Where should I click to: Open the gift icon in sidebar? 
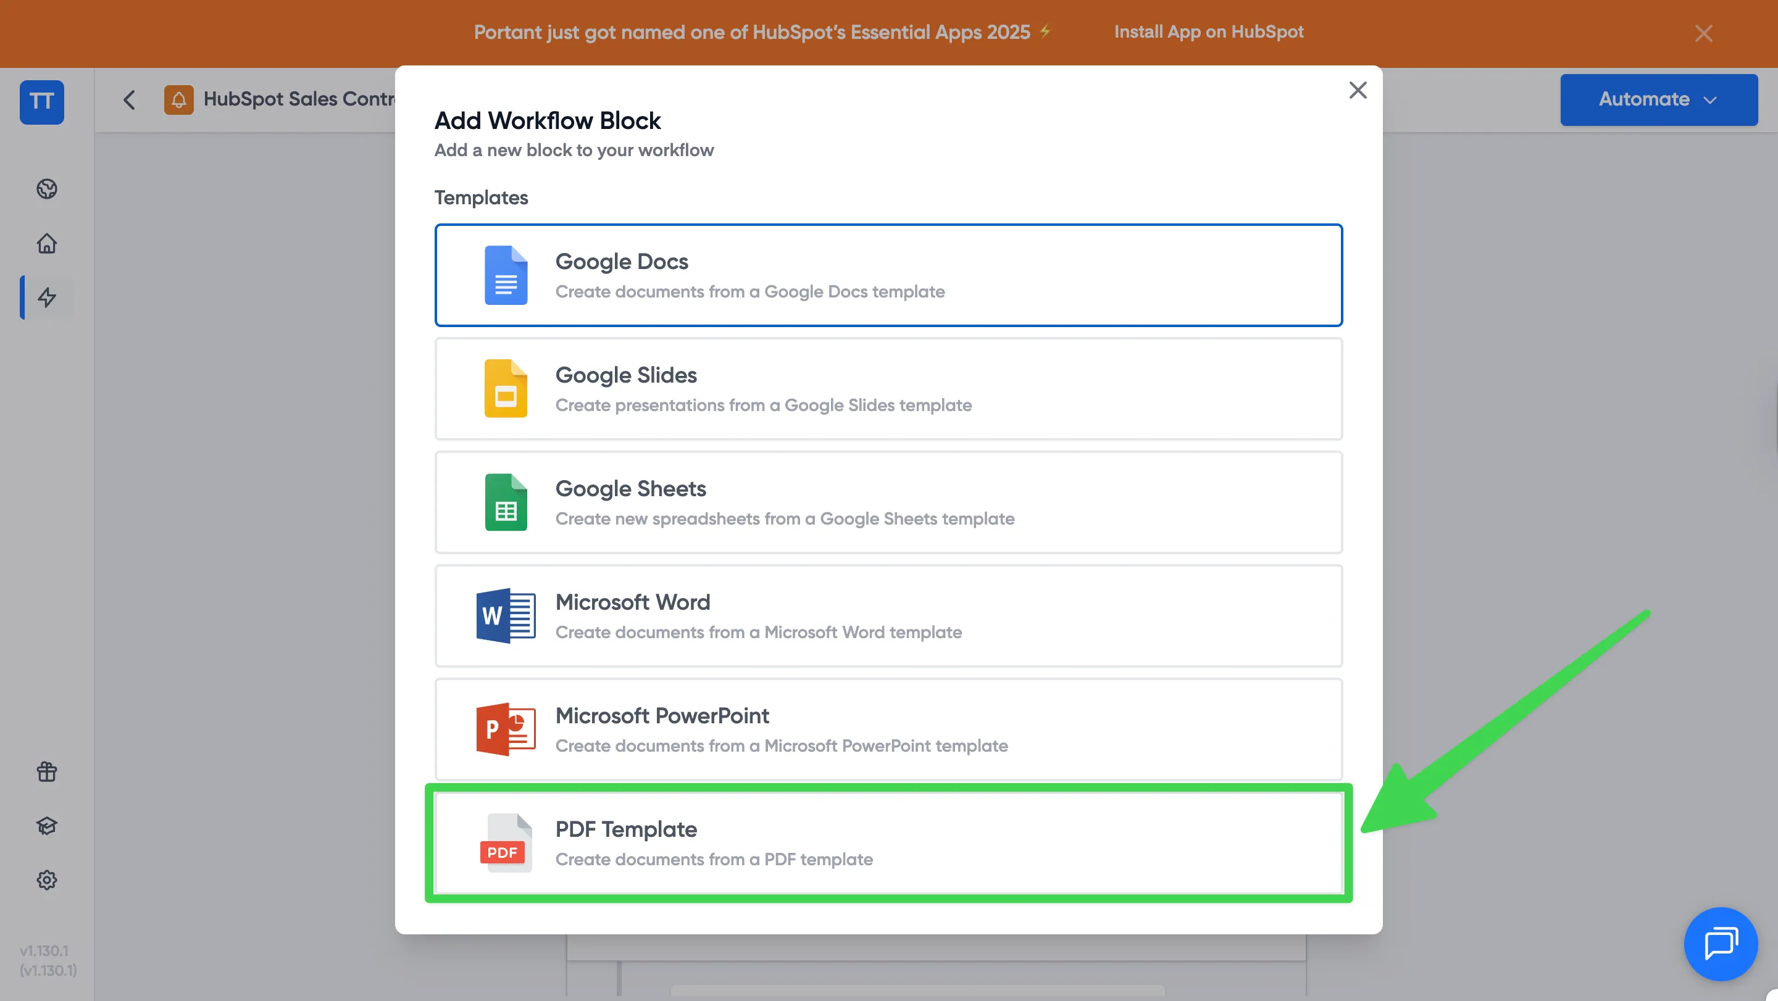click(47, 771)
